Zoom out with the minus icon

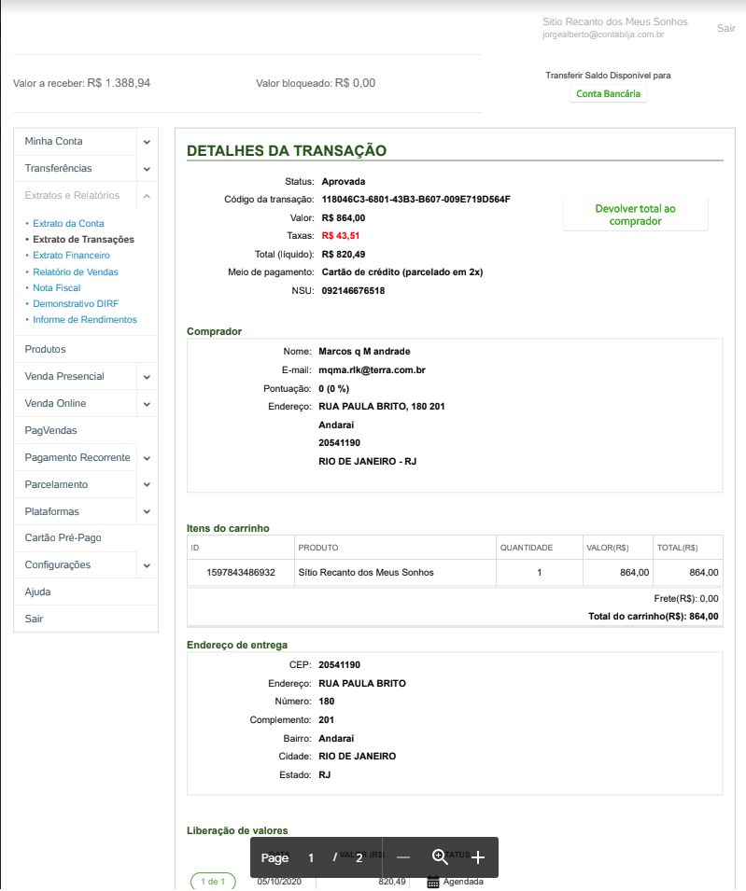403,857
